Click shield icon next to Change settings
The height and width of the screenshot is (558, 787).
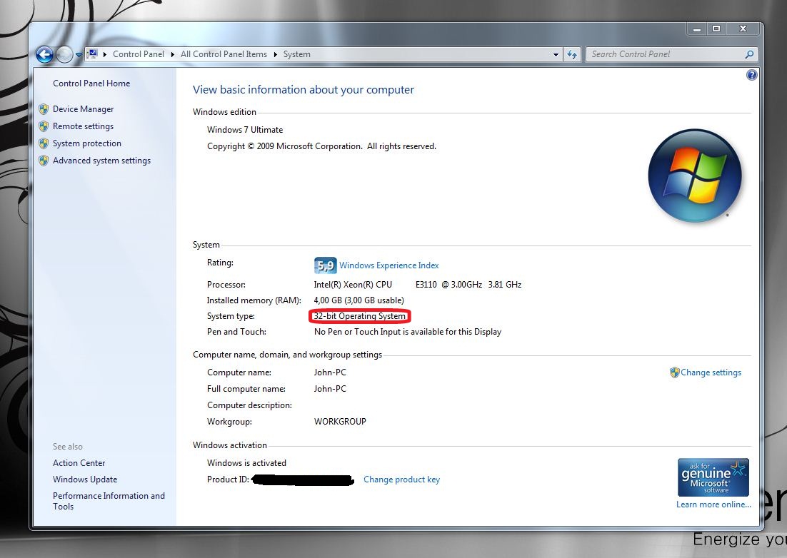(675, 372)
